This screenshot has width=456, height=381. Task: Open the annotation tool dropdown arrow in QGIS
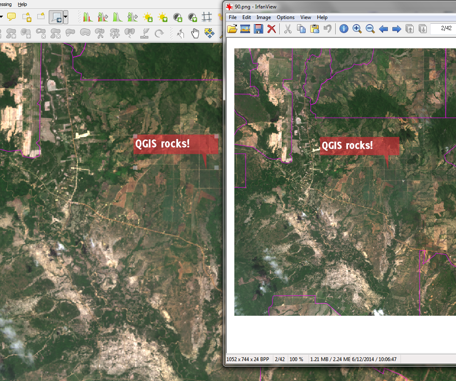pos(65,17)
